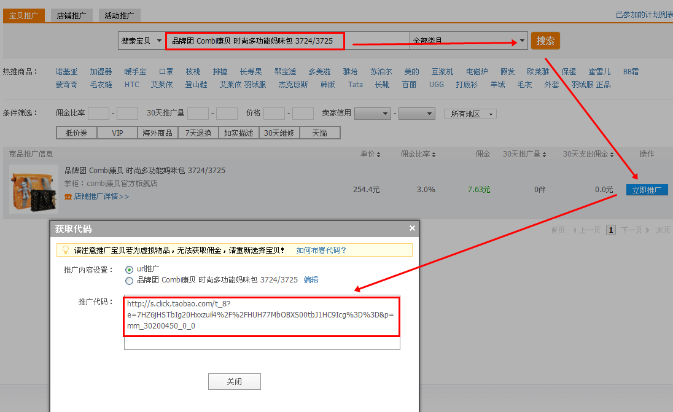Switch to the 活动推广 tab
The image size is (673, 412).
click(x=119, y=16)
